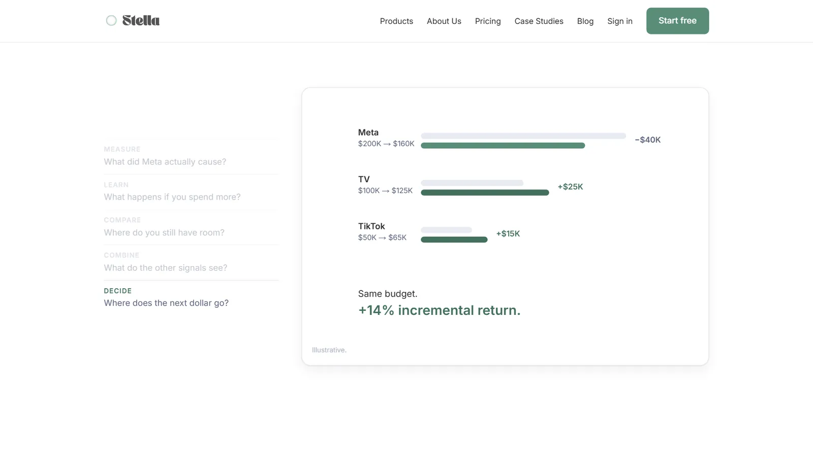Screen dimensions: 813x457
Task: View Case Studies page
Action: point(539,21)
